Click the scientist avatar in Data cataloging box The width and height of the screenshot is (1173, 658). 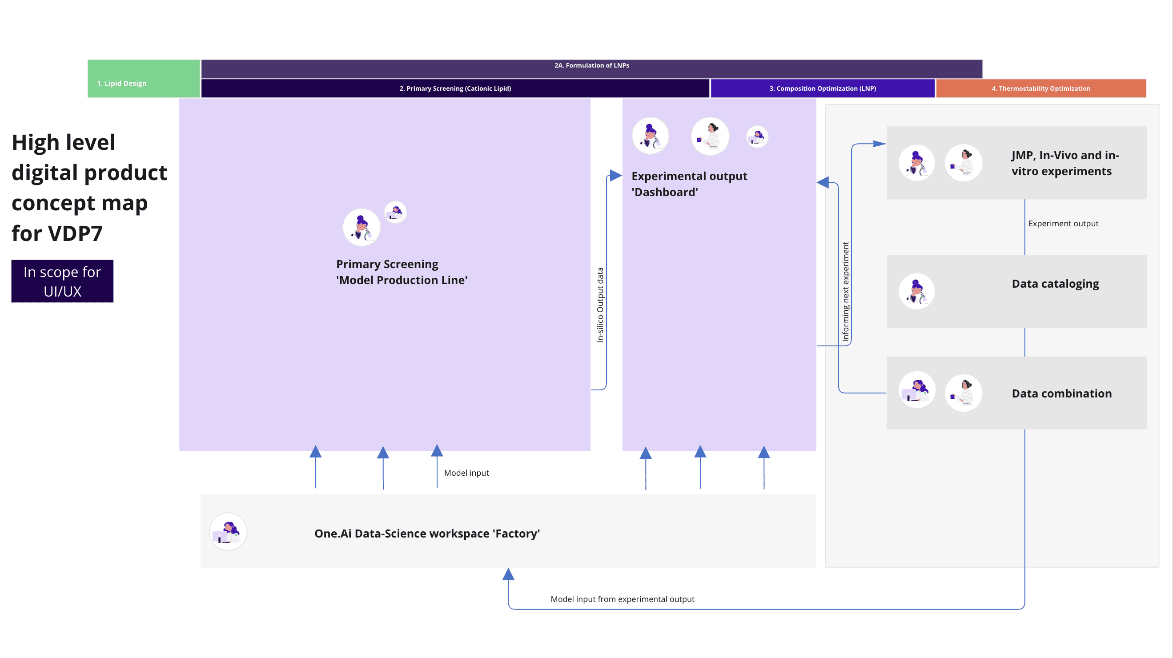point(916,292)
